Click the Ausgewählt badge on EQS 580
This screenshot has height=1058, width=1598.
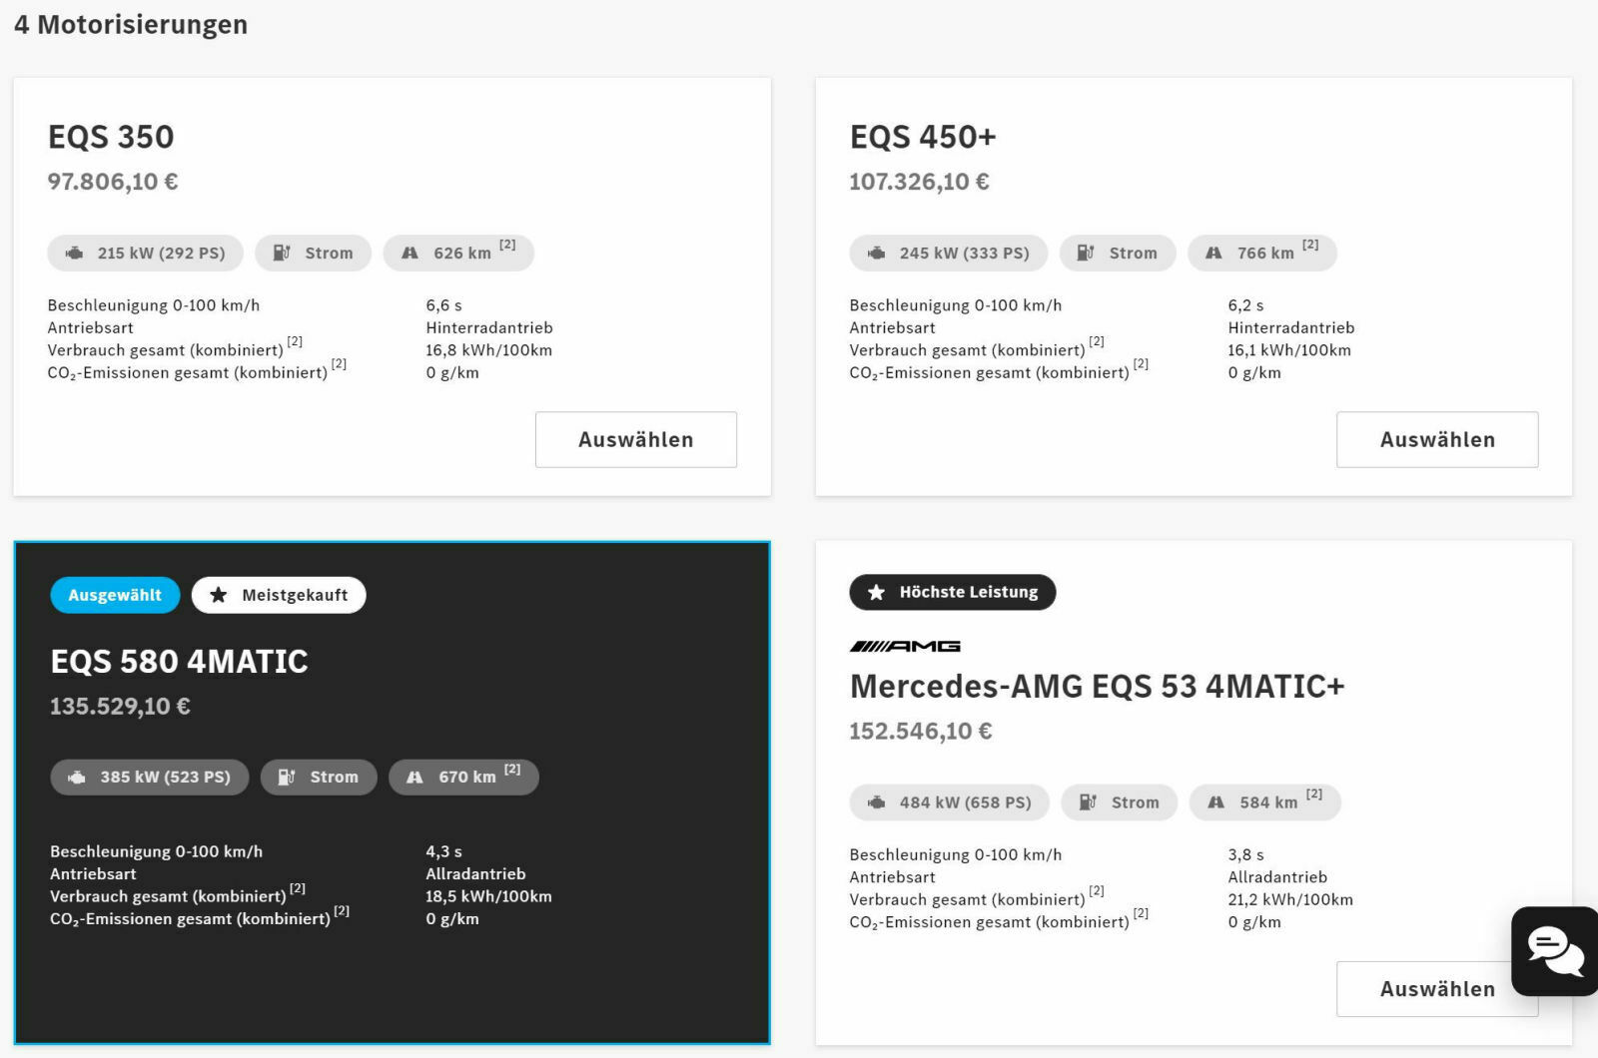coord(115,595)
